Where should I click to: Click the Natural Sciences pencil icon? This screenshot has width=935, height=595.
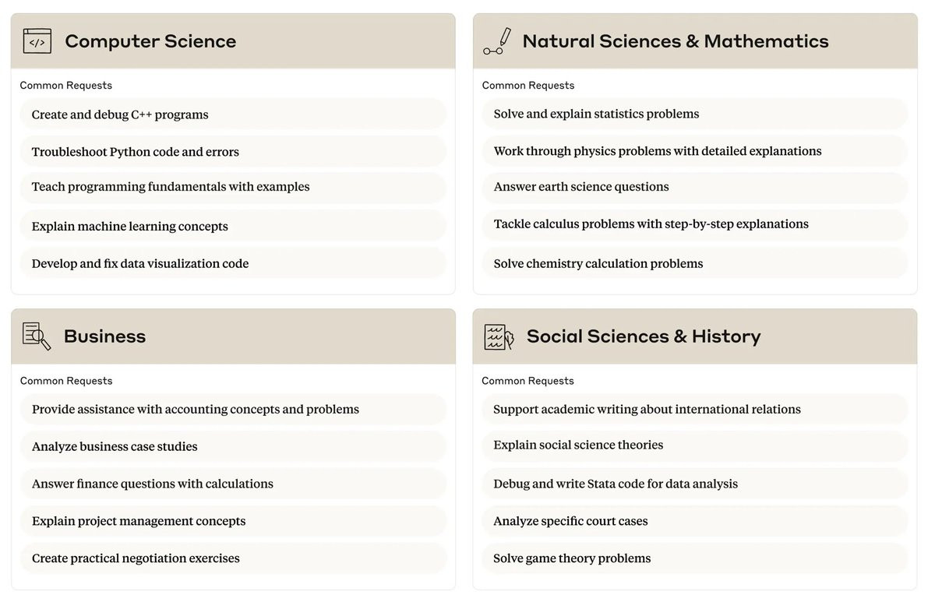coord(497,41)
